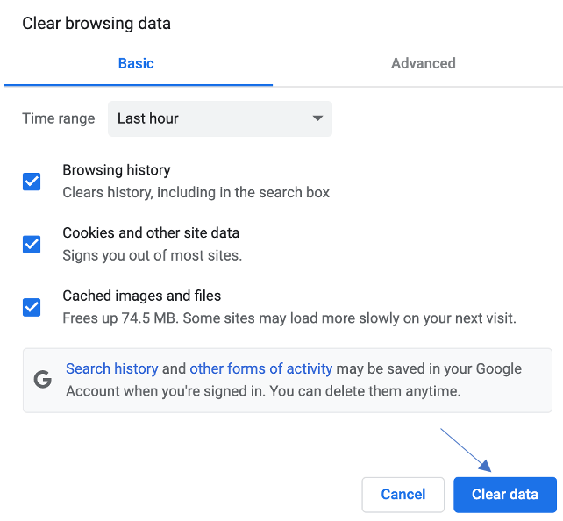This screenshot has height=521, width=563.
Task: Click the Browsing history label text
Action: point(116,170)
